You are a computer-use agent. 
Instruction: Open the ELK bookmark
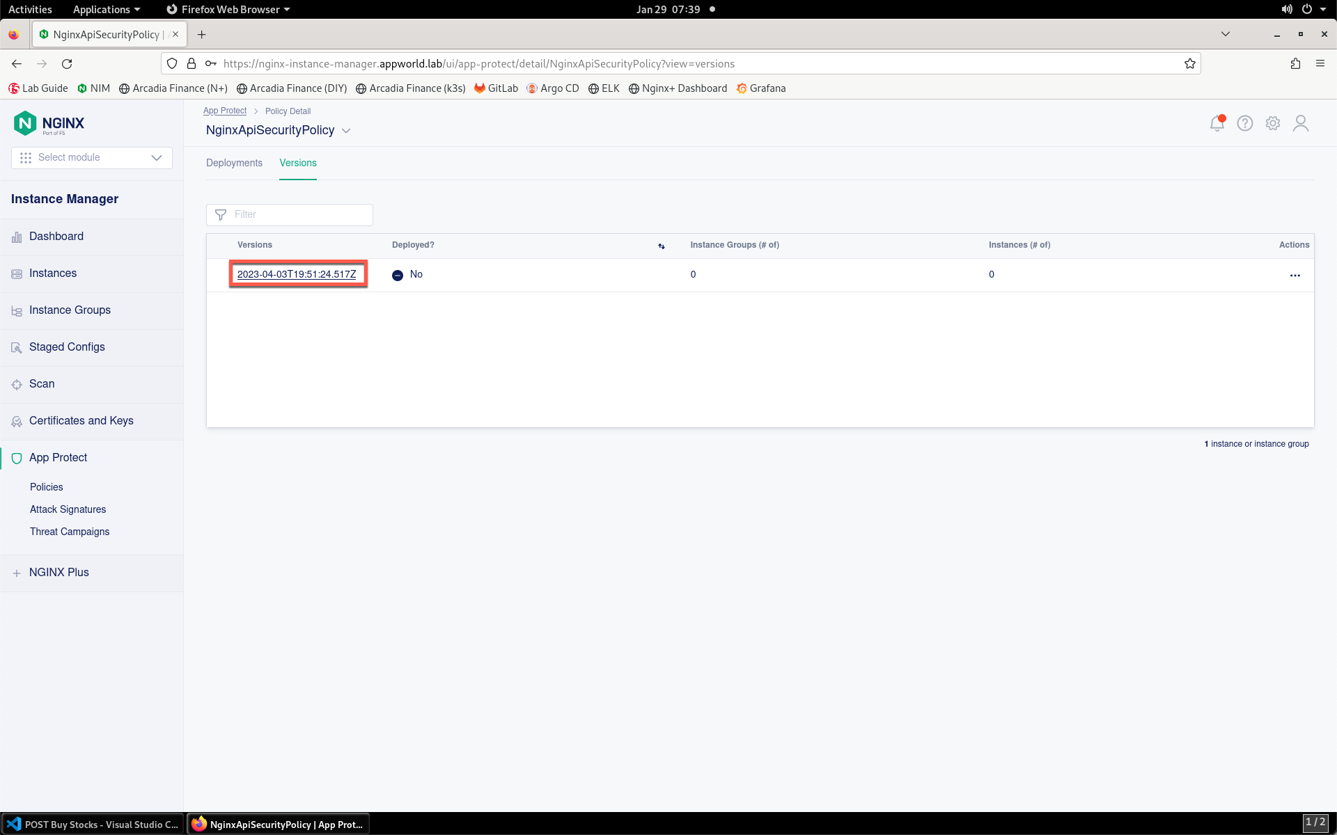coord(604,88)
